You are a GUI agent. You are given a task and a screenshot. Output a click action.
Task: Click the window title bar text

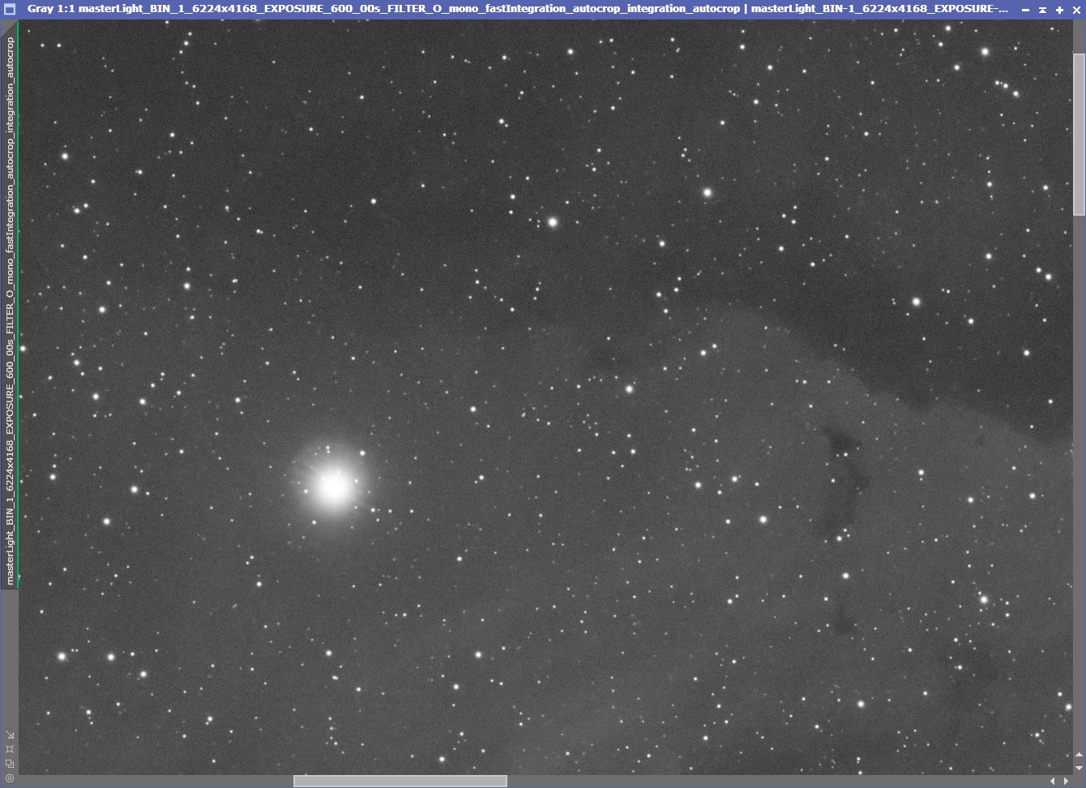[x=519, y=9]
